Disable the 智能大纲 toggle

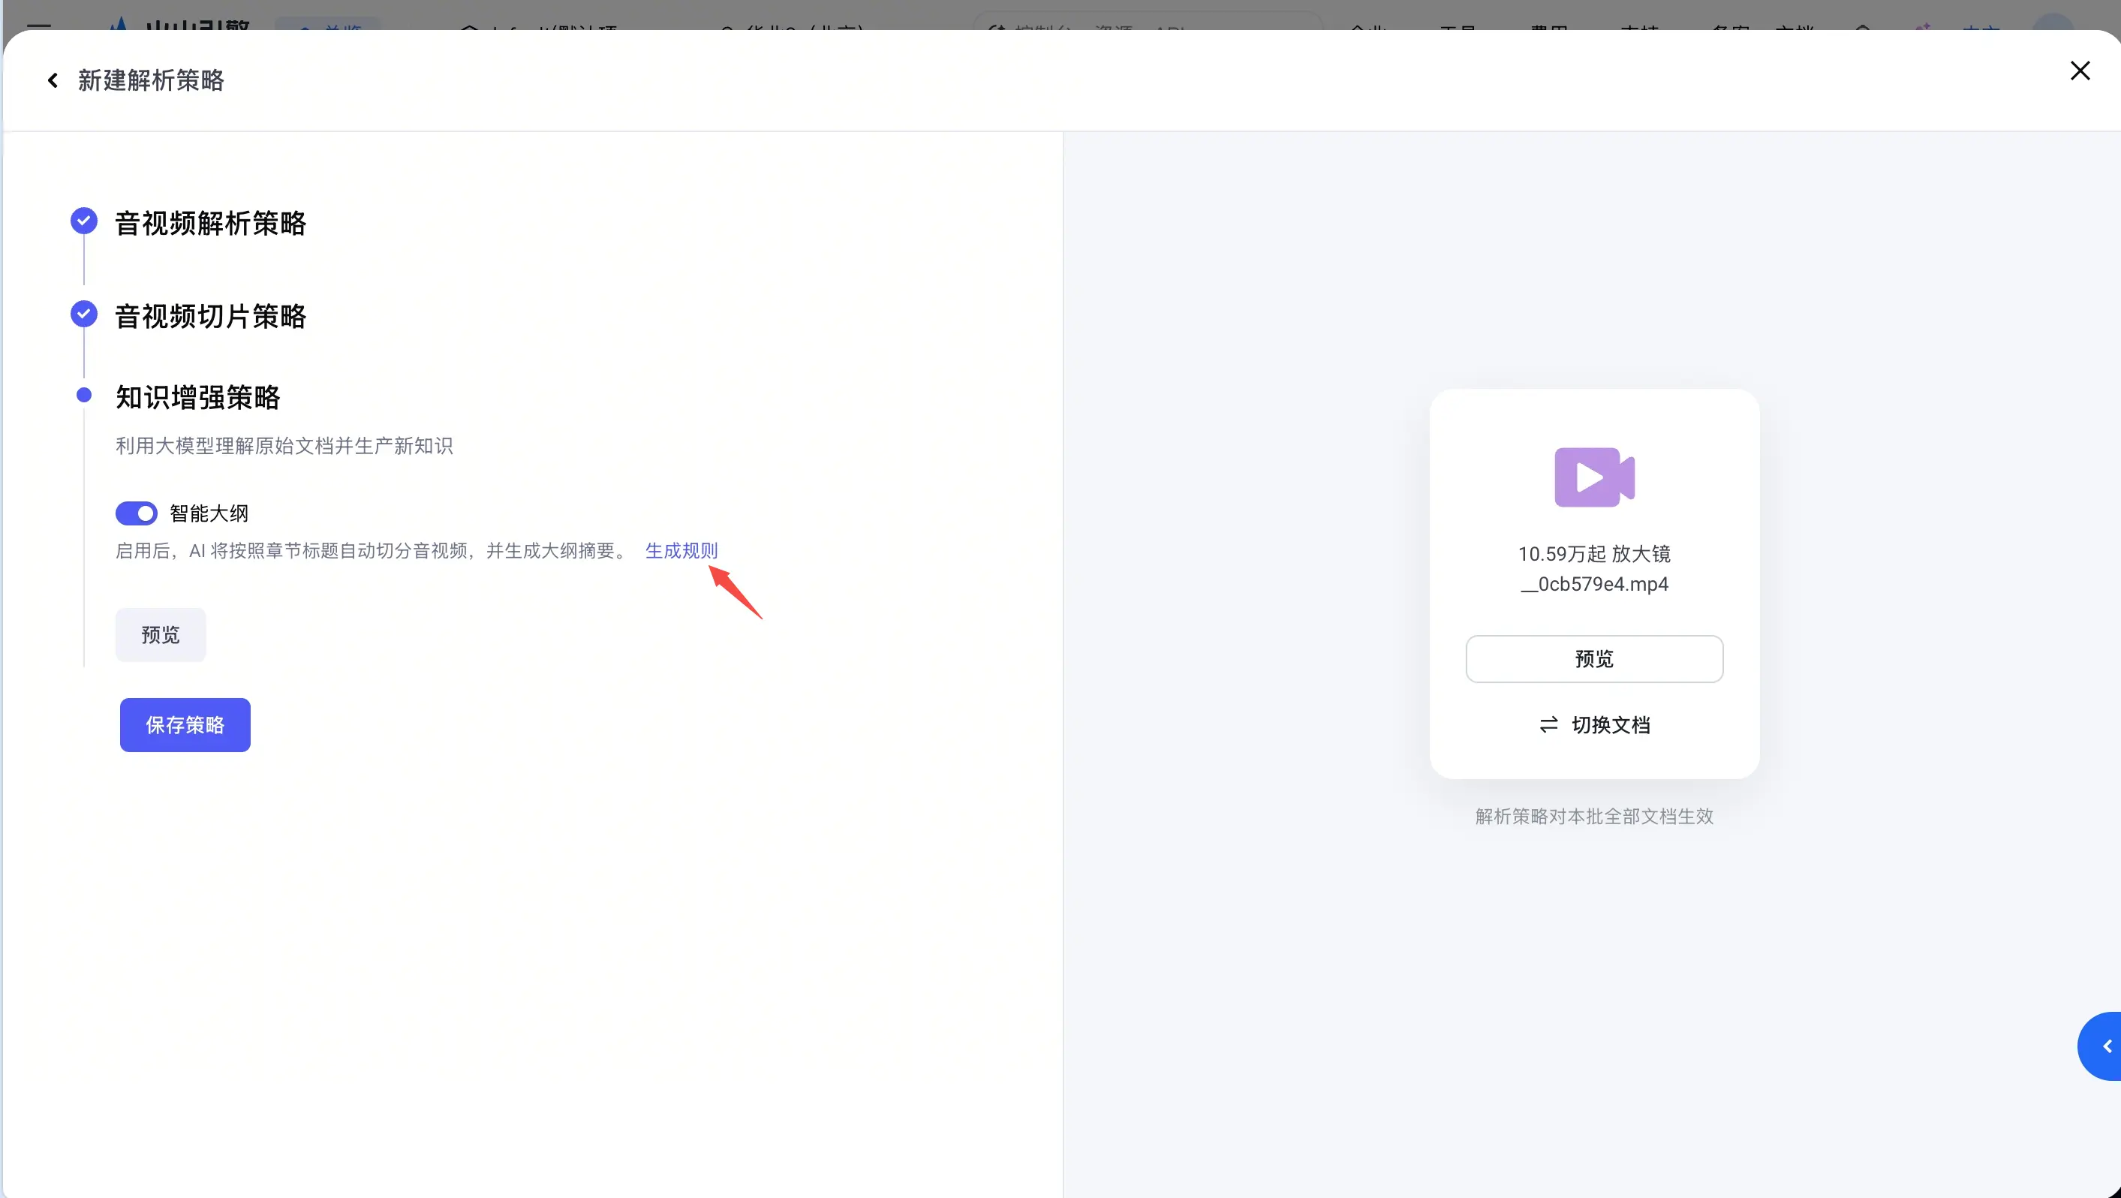pyautogui.click(x=136, y=513)
